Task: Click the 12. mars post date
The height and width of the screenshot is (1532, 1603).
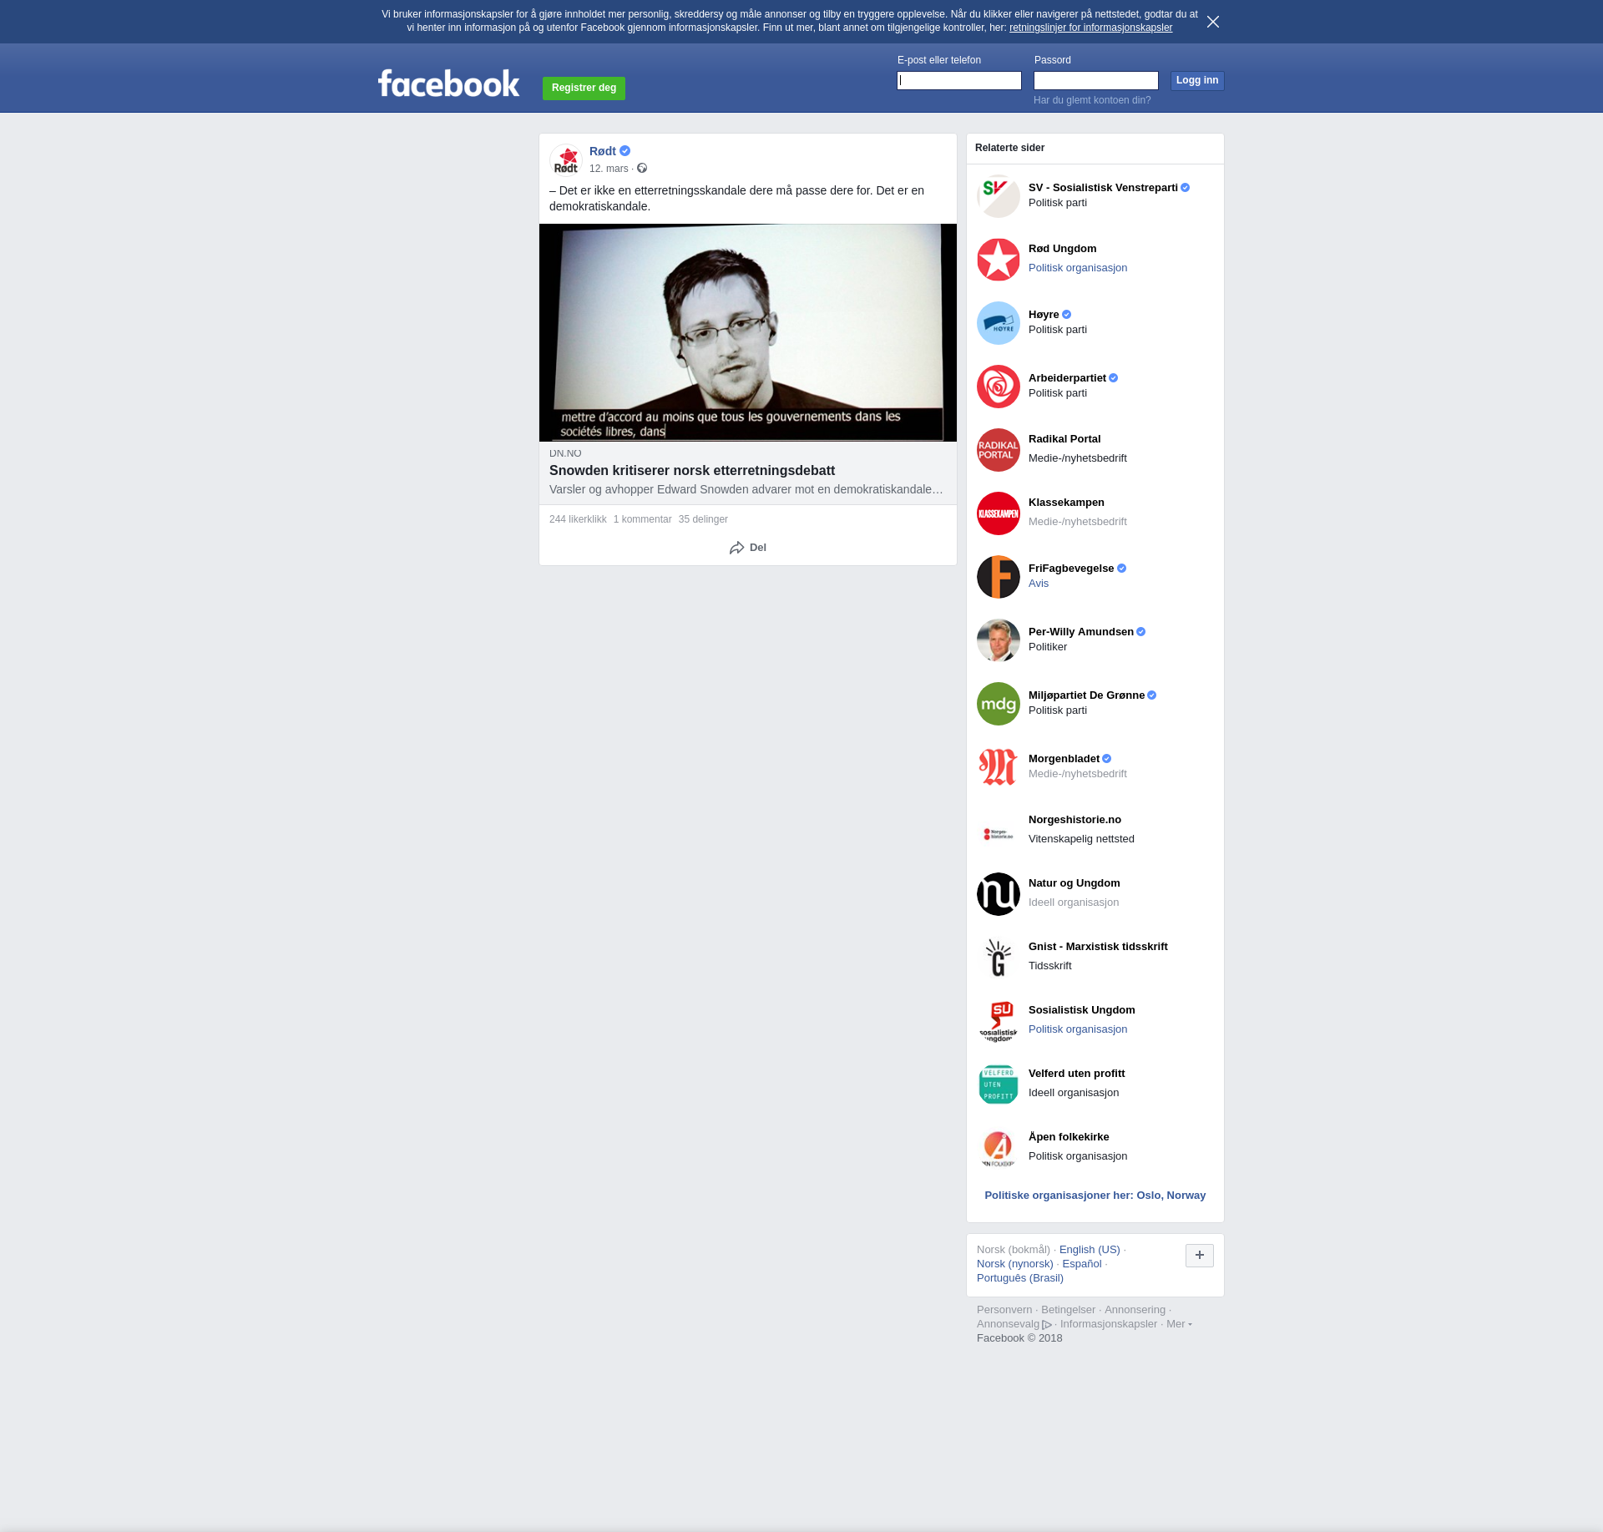Action: coord(609,169)
